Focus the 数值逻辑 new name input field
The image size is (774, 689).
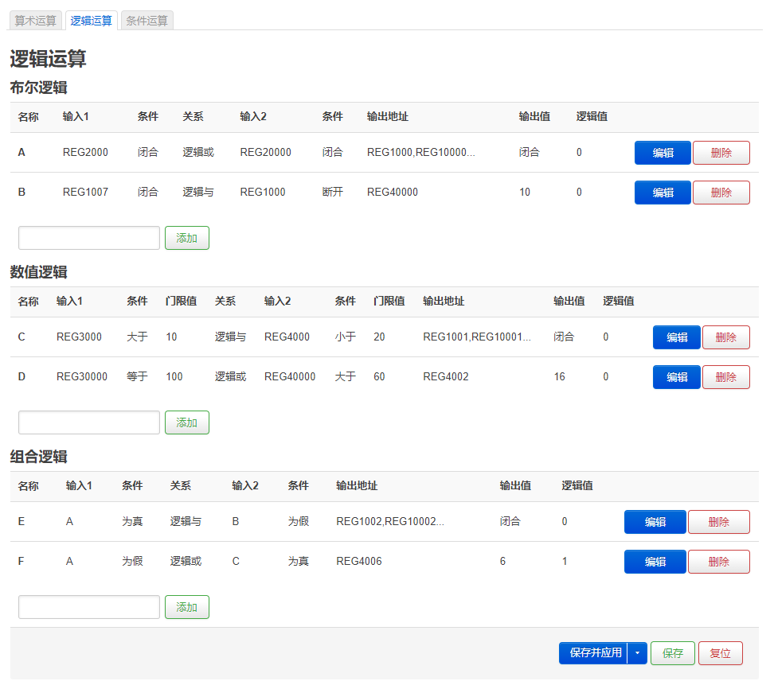[89, 422]
